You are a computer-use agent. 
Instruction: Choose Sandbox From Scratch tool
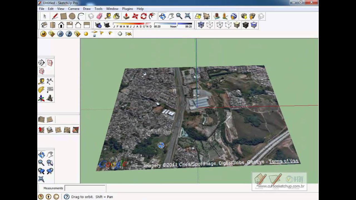coord(50,120)
